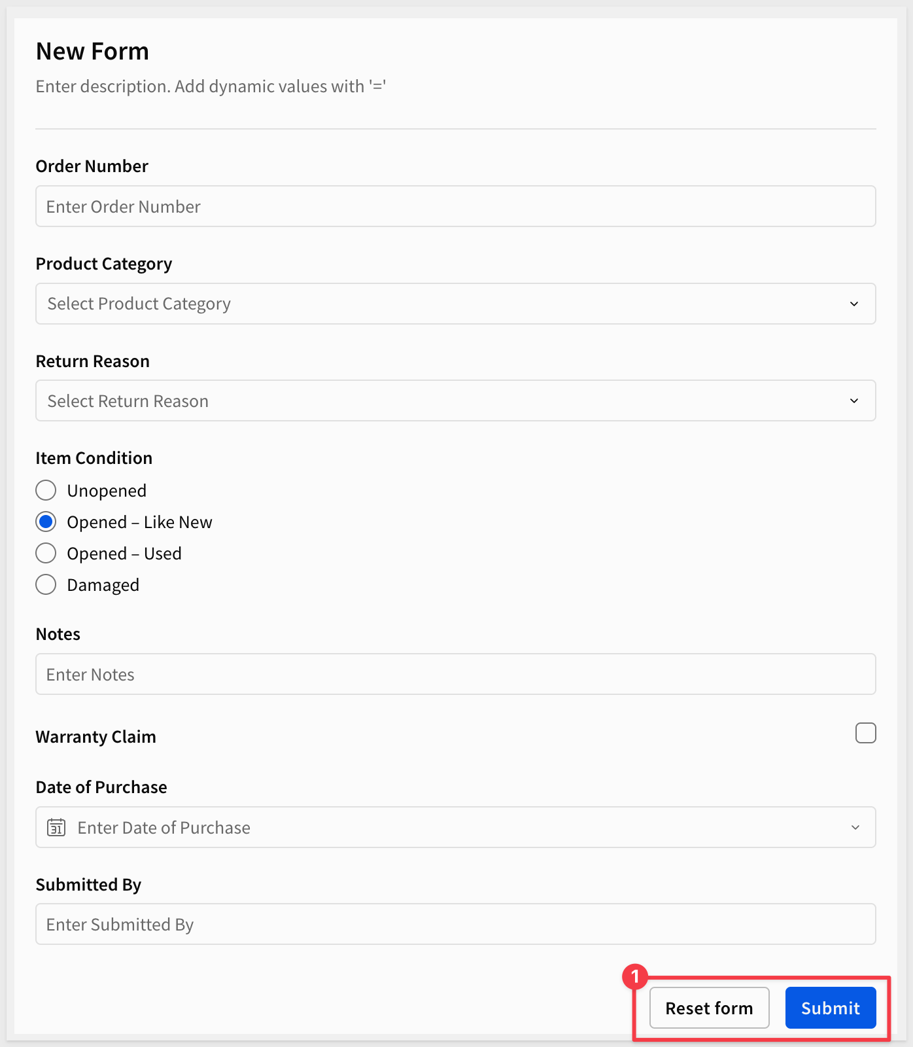Click into the Enter Notes field
This screenshot has width=913, height=1047.
point(455,674)
